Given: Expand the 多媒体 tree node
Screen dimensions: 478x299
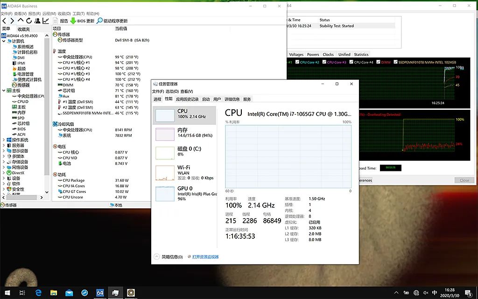Looking at the screenshot, I should [4, 157].
